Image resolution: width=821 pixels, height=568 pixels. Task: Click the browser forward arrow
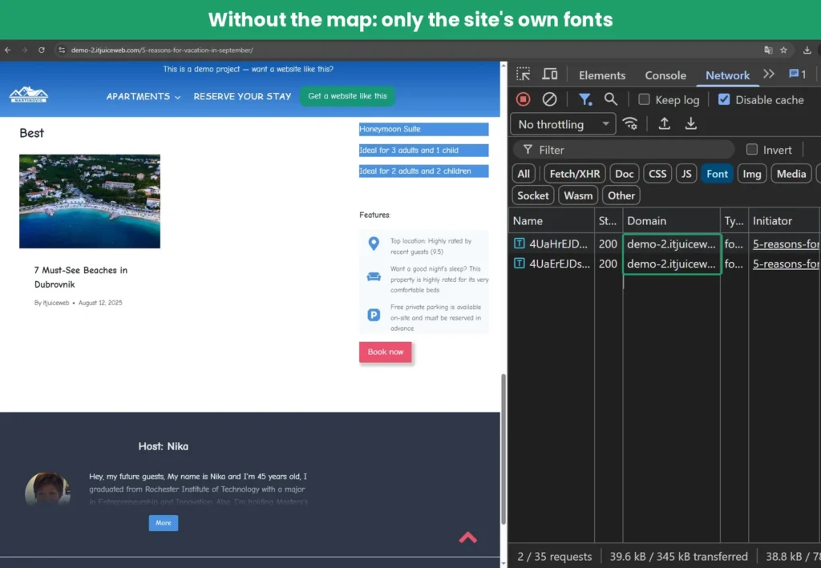coord(24,50)
